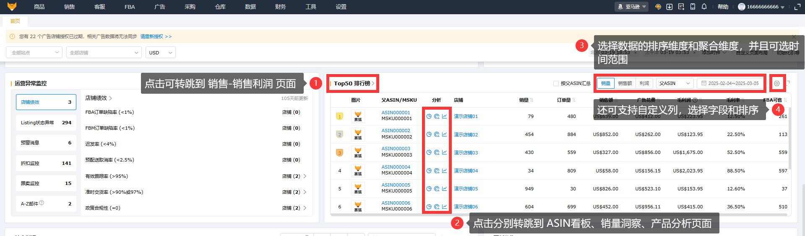Open 广告 menu
Viewport: 805px width, 236px height.
(160, 7)
